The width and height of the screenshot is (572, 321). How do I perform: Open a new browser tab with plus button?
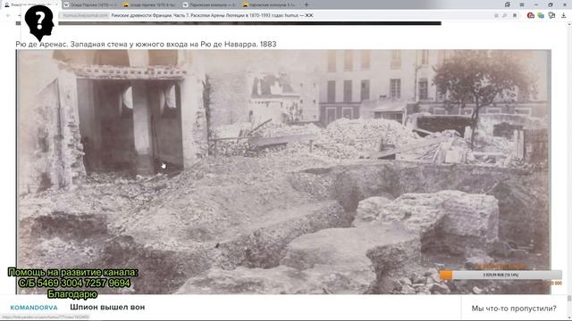306,4
